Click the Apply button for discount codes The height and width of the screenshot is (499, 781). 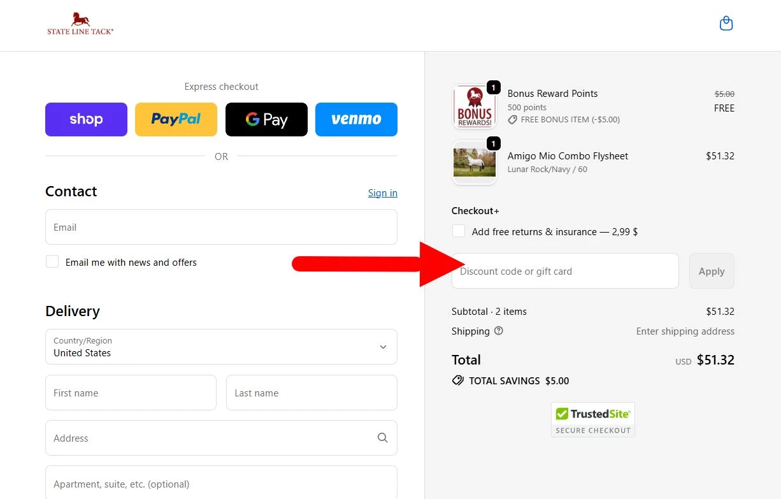pyautogui.click(x=712, y=271)
